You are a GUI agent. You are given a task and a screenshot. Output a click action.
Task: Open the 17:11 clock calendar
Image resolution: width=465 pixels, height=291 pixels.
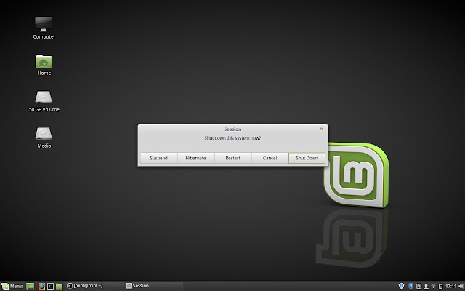[450, 286]
